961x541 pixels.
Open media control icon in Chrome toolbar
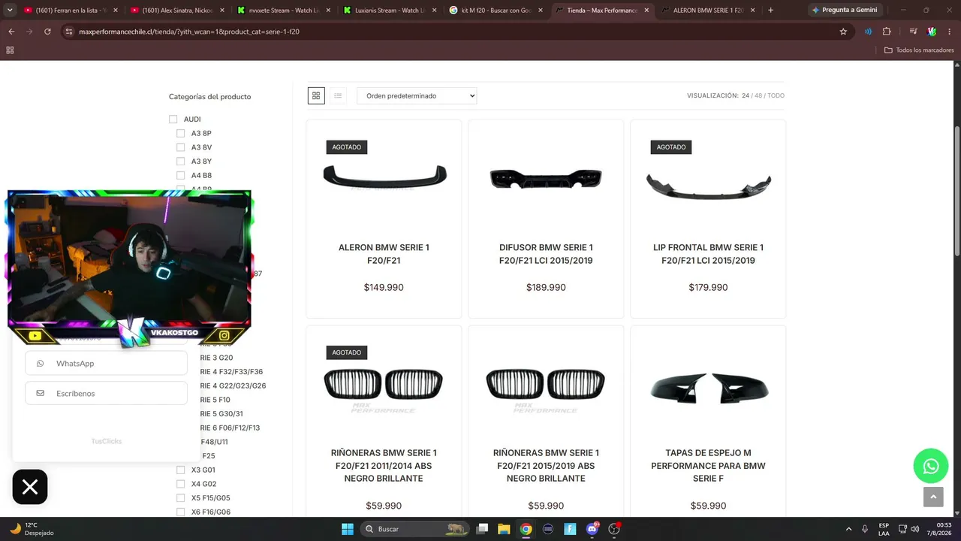(913, 32)
